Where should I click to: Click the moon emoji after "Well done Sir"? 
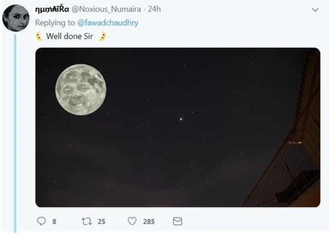102,36
